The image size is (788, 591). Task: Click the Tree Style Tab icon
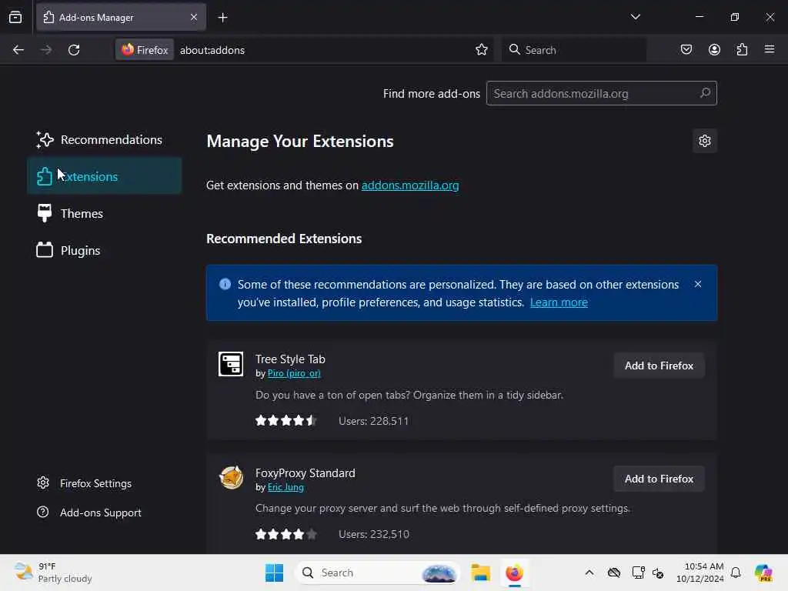(231, 364)
